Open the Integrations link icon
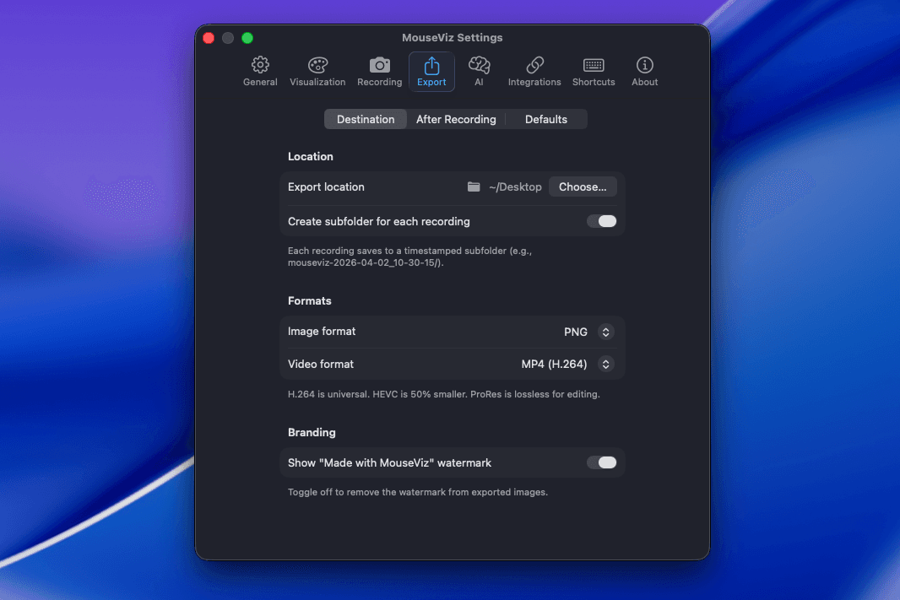The height and width of the screenshot is (600, 900). [x=534, y=65]
